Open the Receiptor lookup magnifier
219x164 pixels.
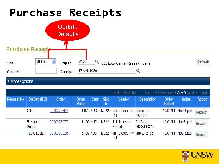tap(138, 70)
